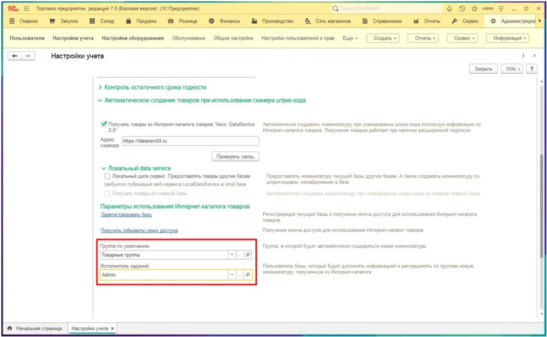Open title bar settings lines icon
The height and width of the screenshot is (337, 547).
click(501, 9)
